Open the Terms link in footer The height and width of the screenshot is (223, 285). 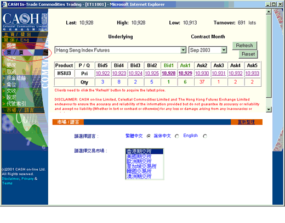pos(7,183)
